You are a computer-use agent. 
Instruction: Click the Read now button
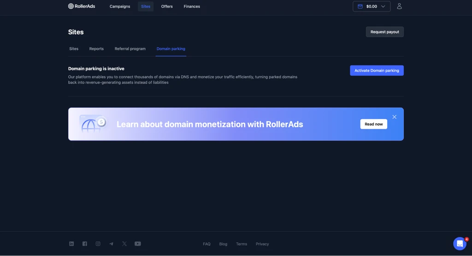(x=373, y=124)
